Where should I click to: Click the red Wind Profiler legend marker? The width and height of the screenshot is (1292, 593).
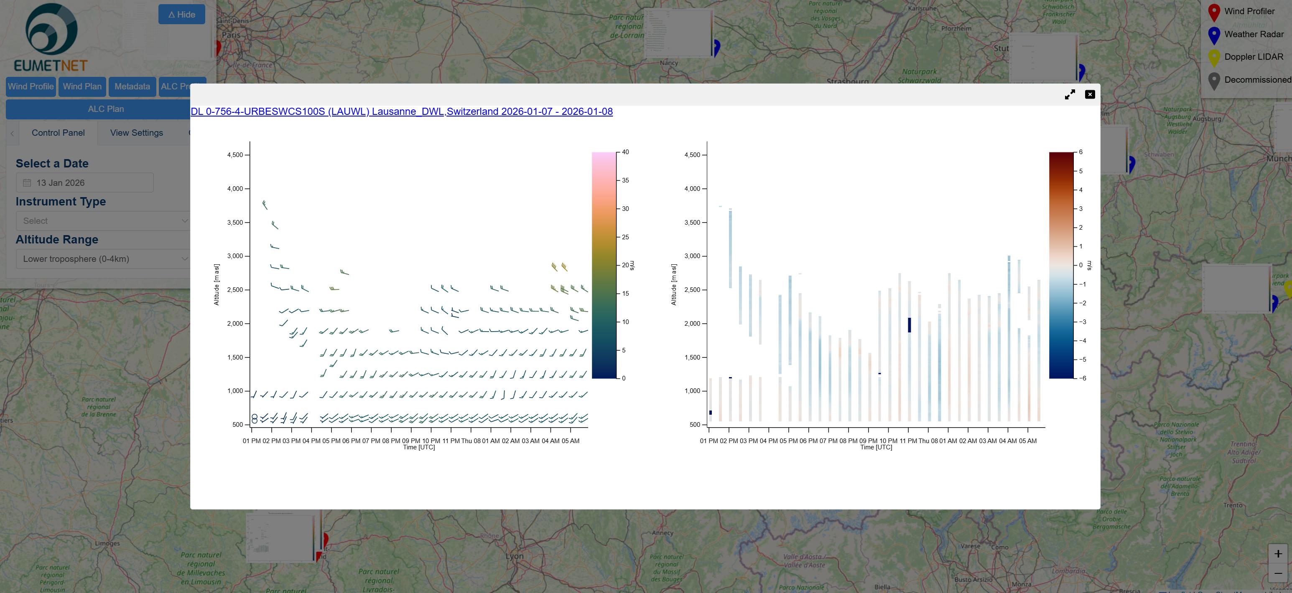[x=1214, y=13]
